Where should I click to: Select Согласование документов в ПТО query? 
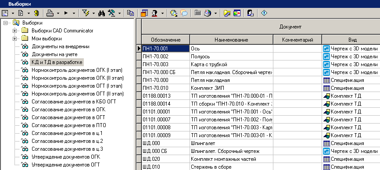tap(68, 125)
